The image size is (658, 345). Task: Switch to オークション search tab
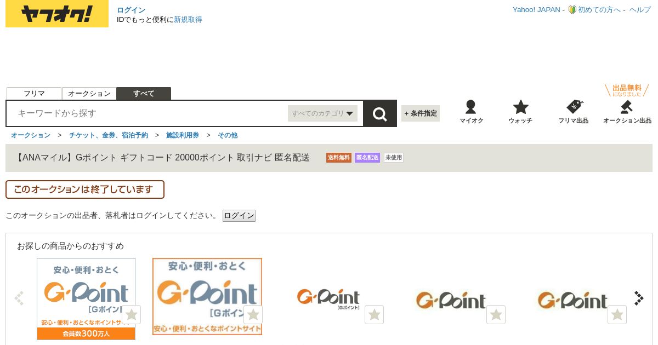(89, 94)
